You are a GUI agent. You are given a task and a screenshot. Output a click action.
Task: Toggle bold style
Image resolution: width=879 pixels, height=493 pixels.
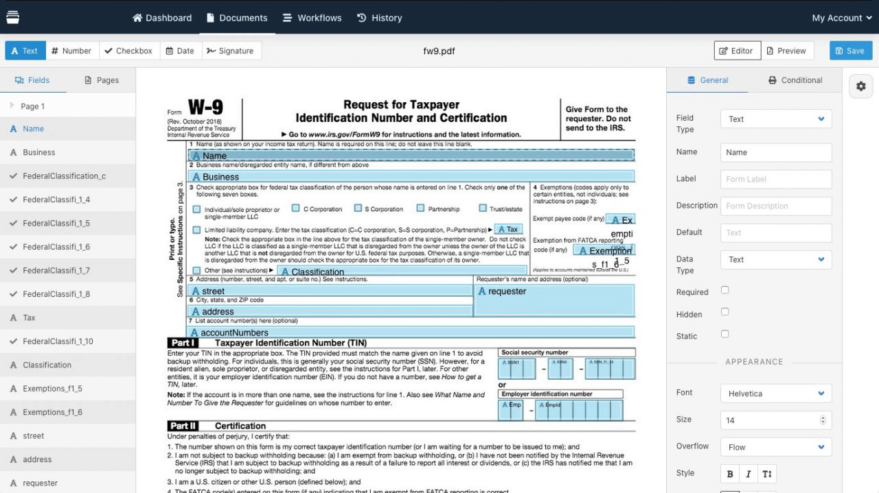[x=730, y=474]
